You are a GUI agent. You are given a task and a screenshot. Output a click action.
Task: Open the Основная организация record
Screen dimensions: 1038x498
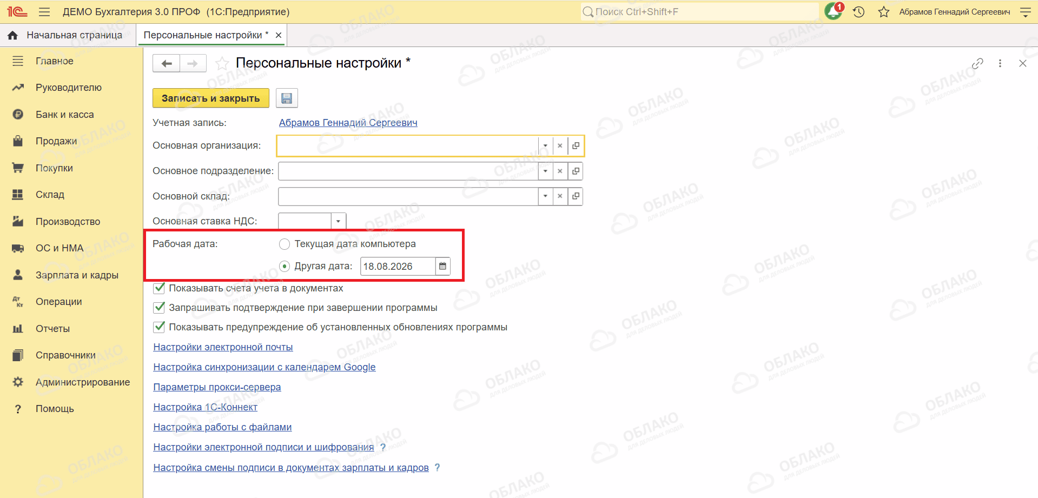(576, 145)
